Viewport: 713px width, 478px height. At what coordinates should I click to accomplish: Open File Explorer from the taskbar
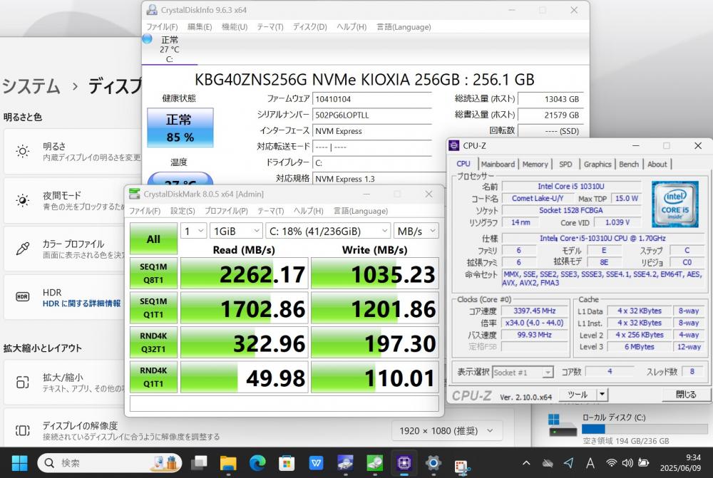coord(228,463)
